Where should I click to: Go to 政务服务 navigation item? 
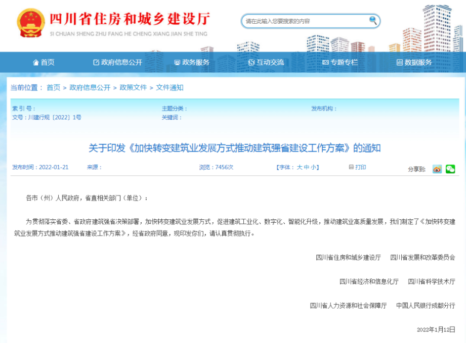click(192, 63)
